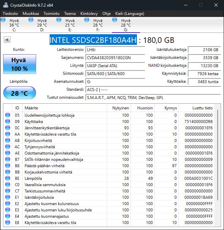Click the Sarjanumero serial number field
Viewport: 224px width, 230px height.
tap(115, 57)
